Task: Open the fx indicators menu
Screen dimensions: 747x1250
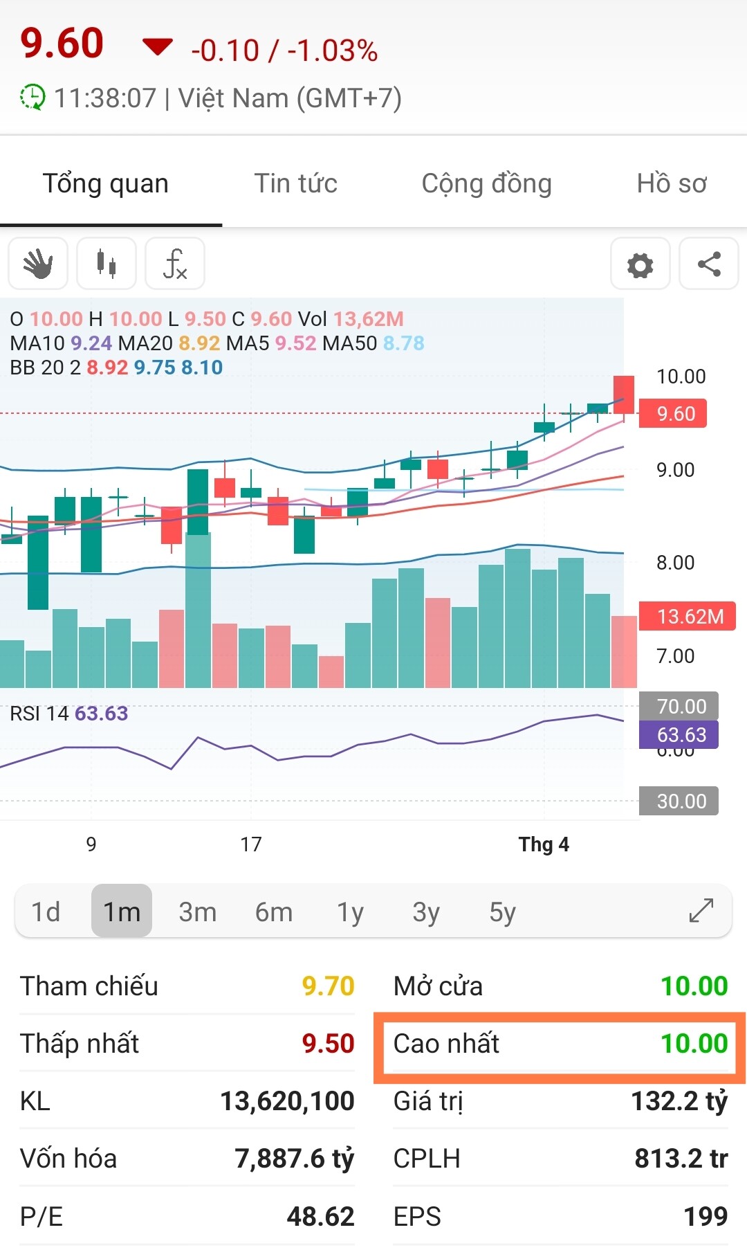Action: 175,264
